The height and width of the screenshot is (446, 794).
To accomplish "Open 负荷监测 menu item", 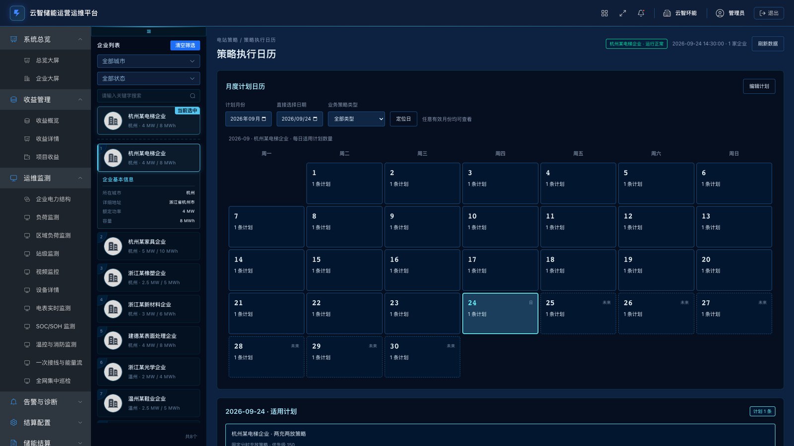I will (x=46, y=217).
